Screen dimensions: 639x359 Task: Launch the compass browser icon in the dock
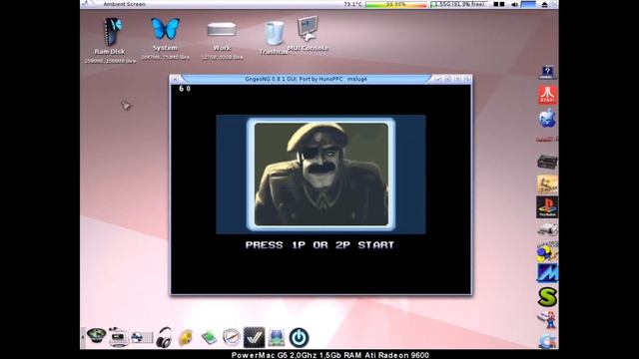[232, 337]
